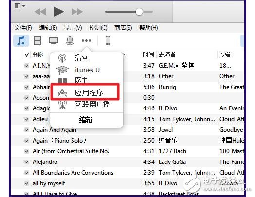Switch to the Music library icon

[21, 41]
